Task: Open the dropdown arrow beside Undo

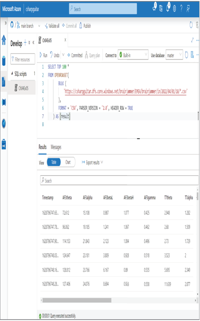Action: coord(63,55)
